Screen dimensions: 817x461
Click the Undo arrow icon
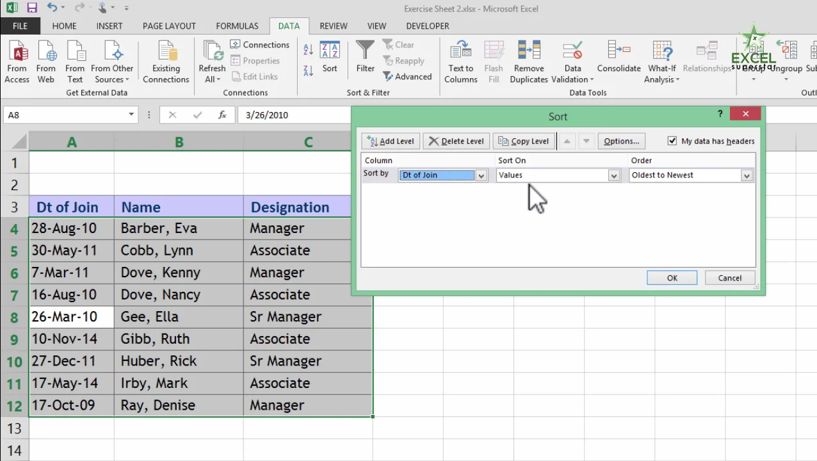(x=53, y=8)
